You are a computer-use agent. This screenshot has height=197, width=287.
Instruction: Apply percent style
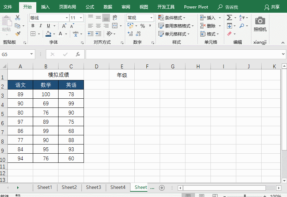142,26
